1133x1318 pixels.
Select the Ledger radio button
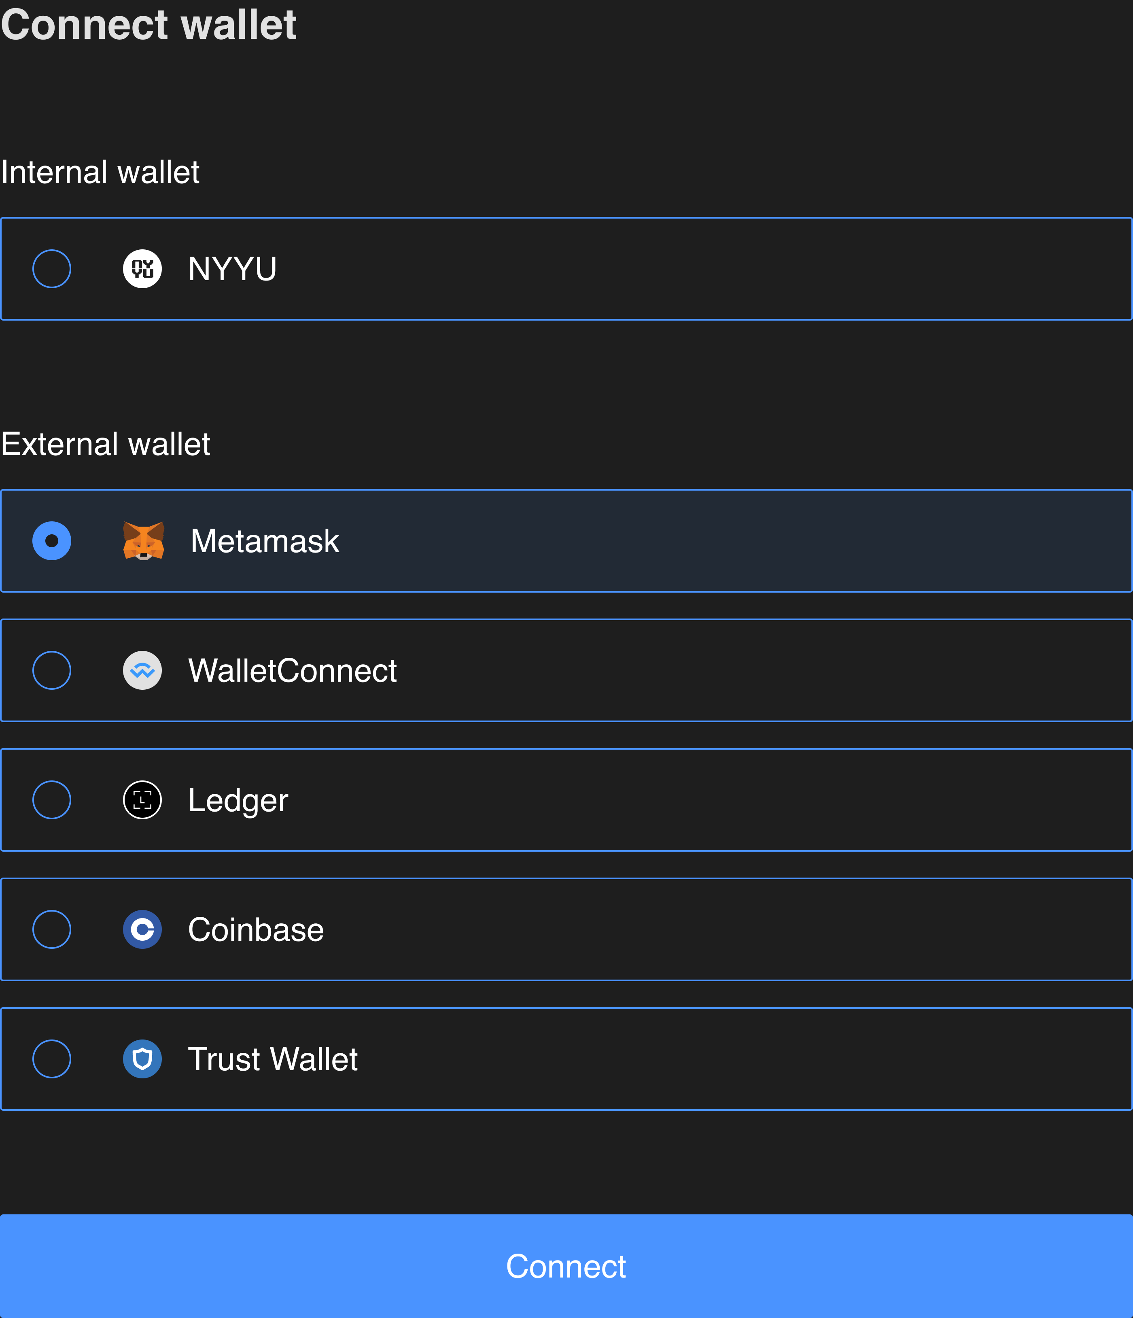point(51,799)
